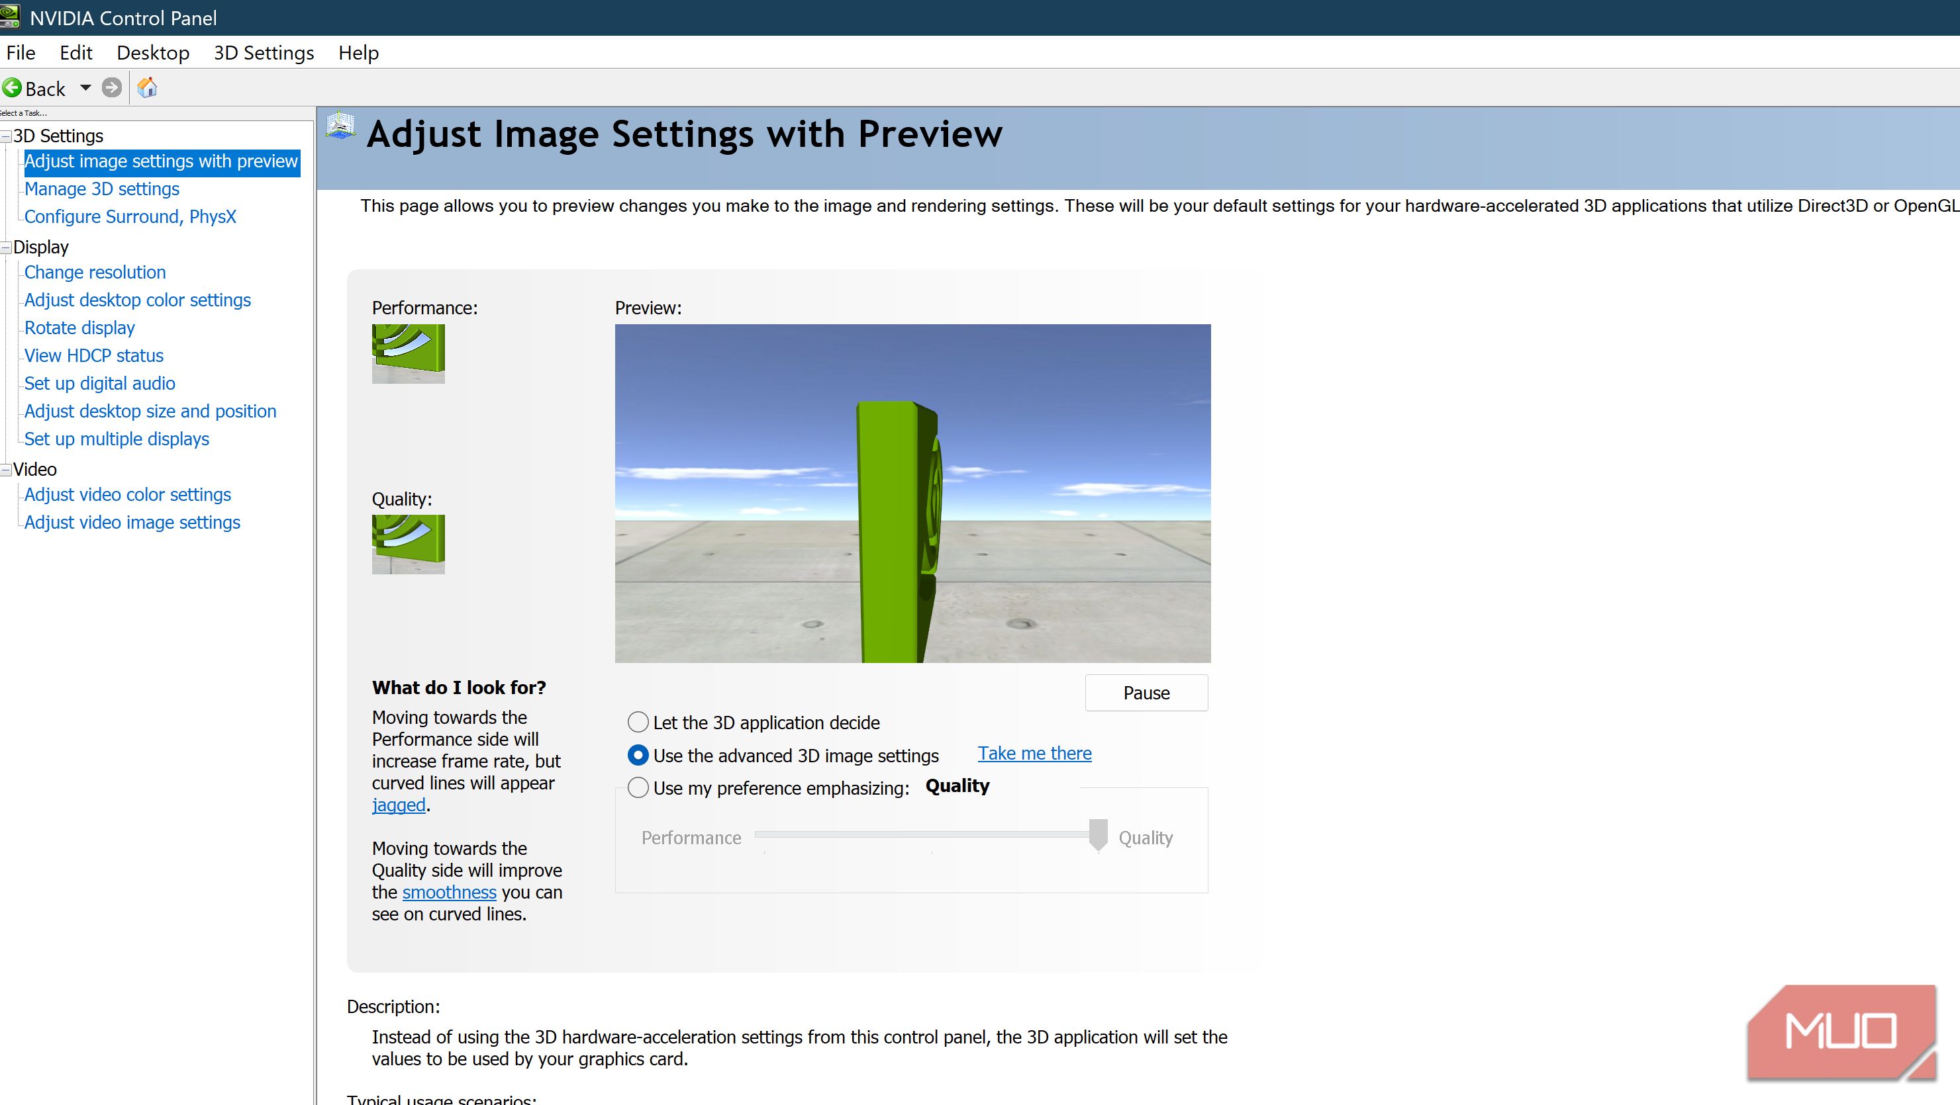Open the Desktop menu

pyautogui.click(x=153, y=52)
